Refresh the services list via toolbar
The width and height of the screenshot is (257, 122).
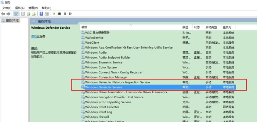point(28,14)
